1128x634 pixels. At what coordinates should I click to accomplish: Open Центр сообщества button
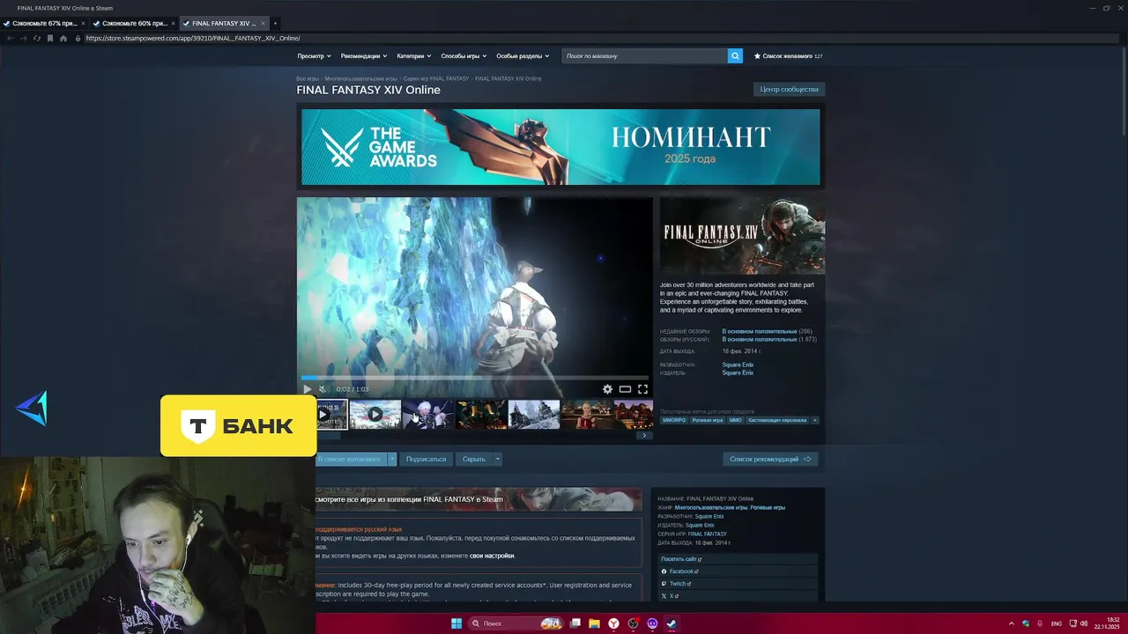[x=789, y=89]
